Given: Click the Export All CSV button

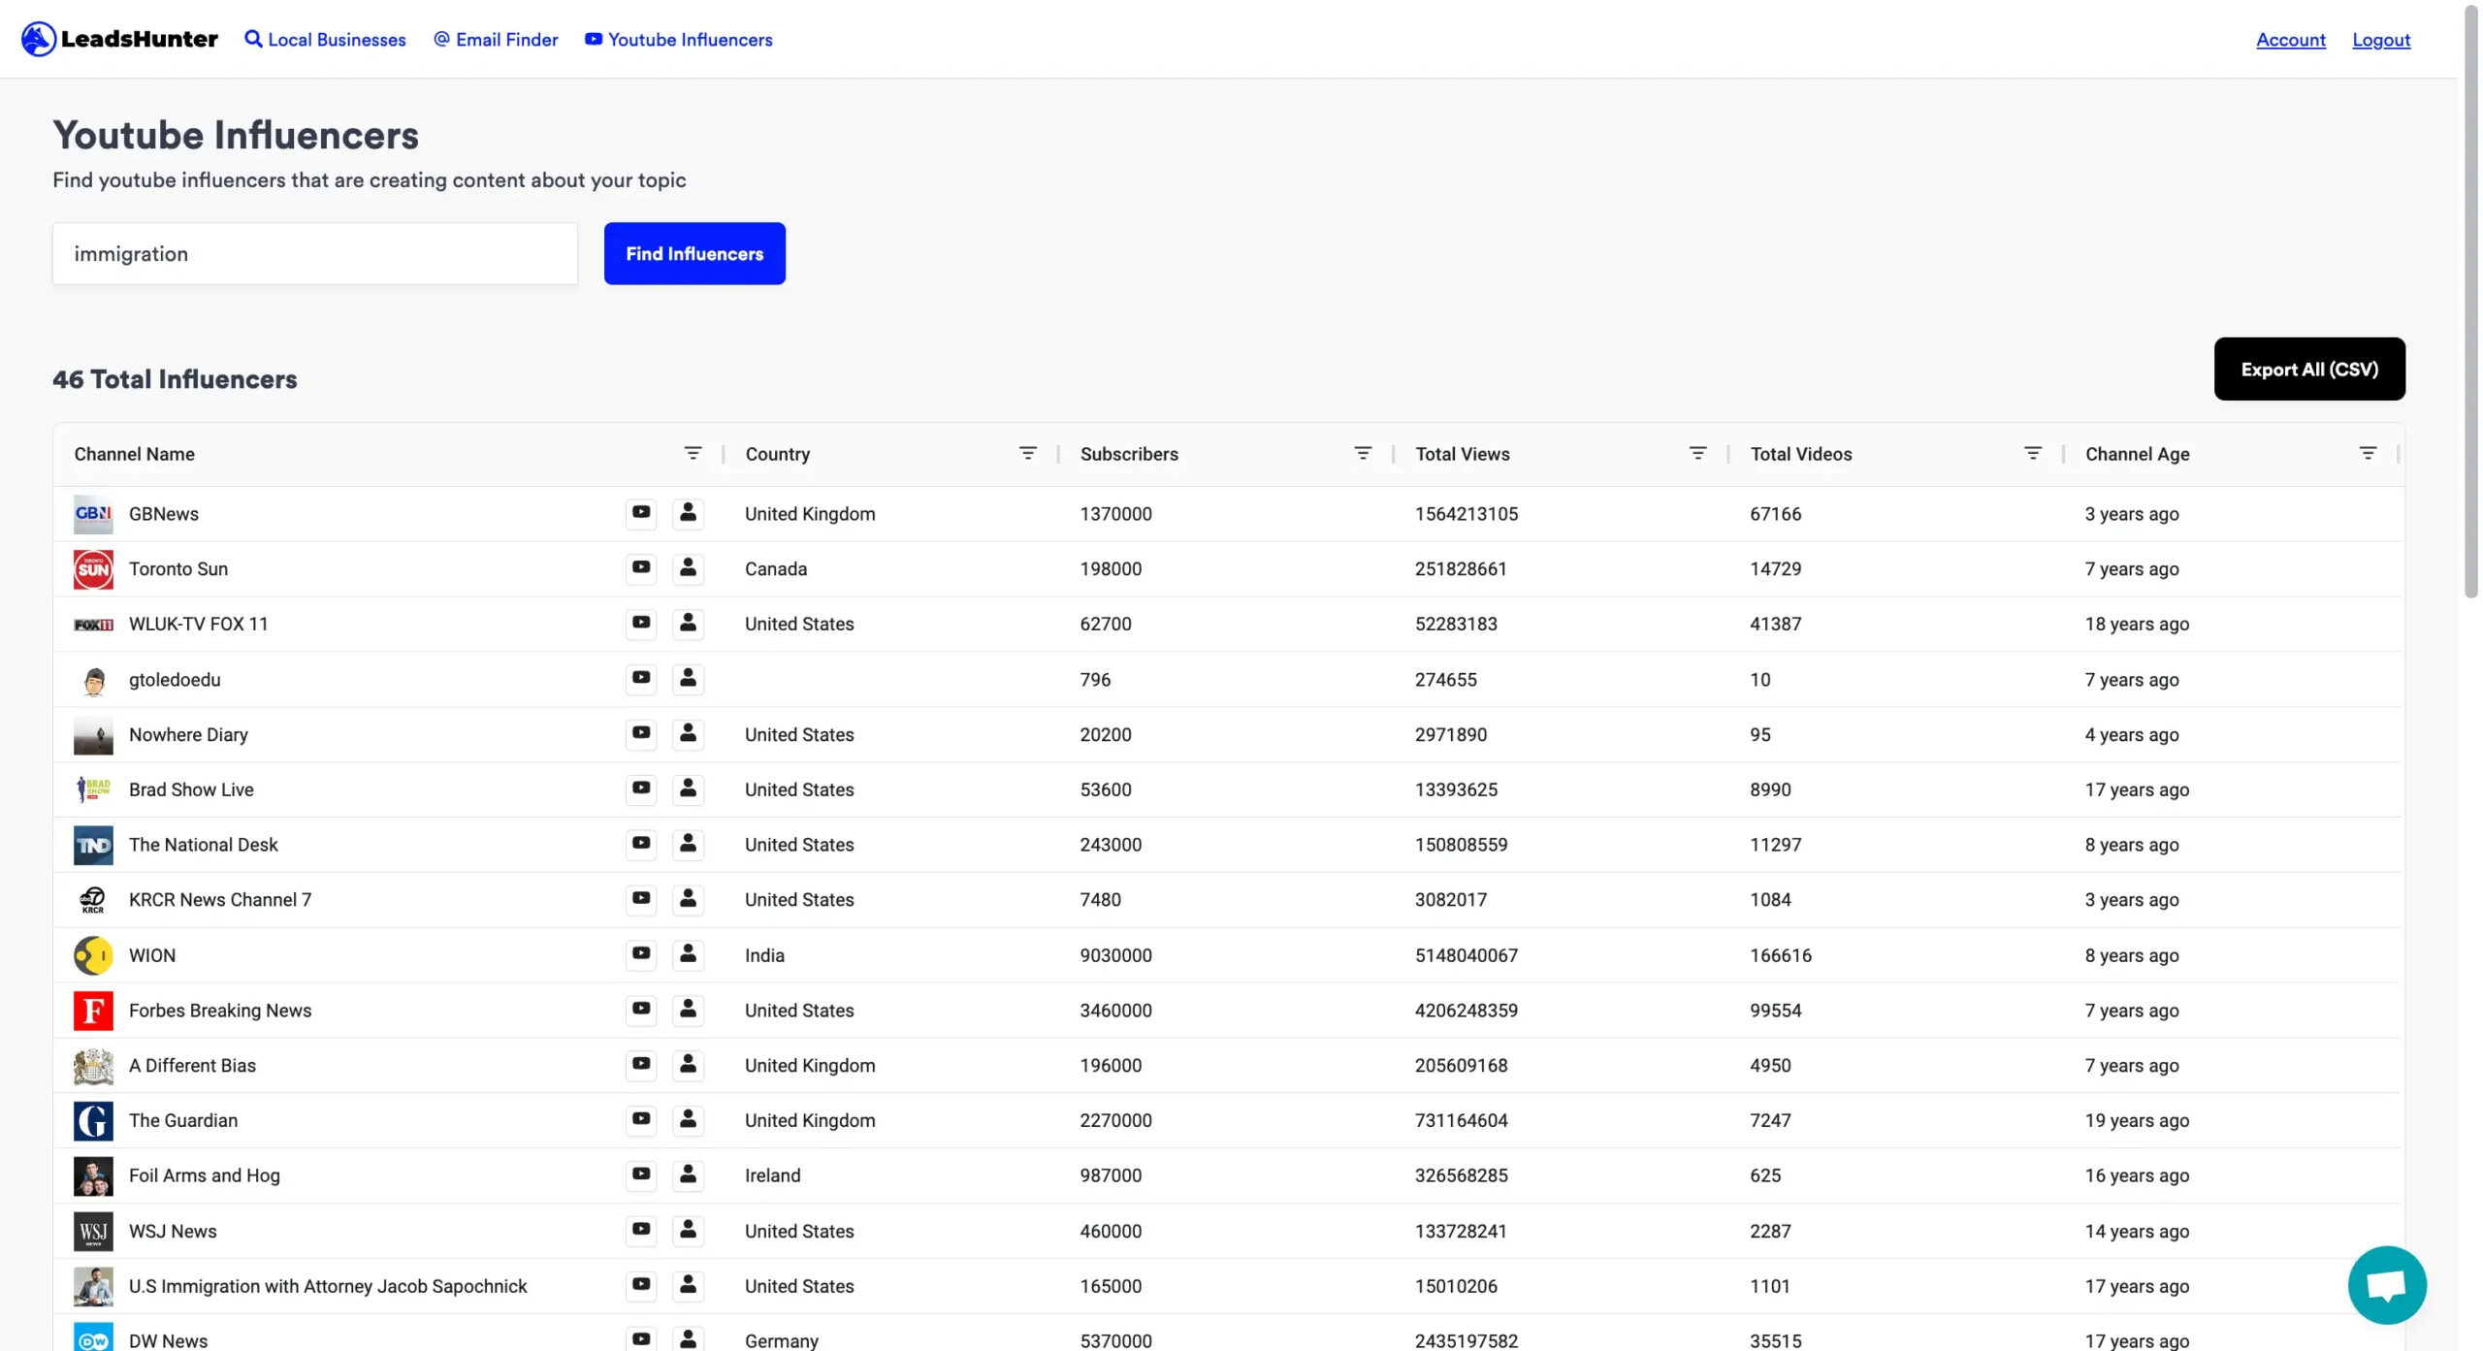Looking at the screenshot, I should pyautogui.click(x=2310, y=368).
